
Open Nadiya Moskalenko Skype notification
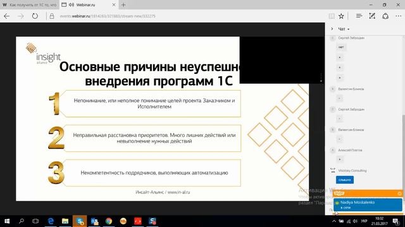click(x=368, y=204)
